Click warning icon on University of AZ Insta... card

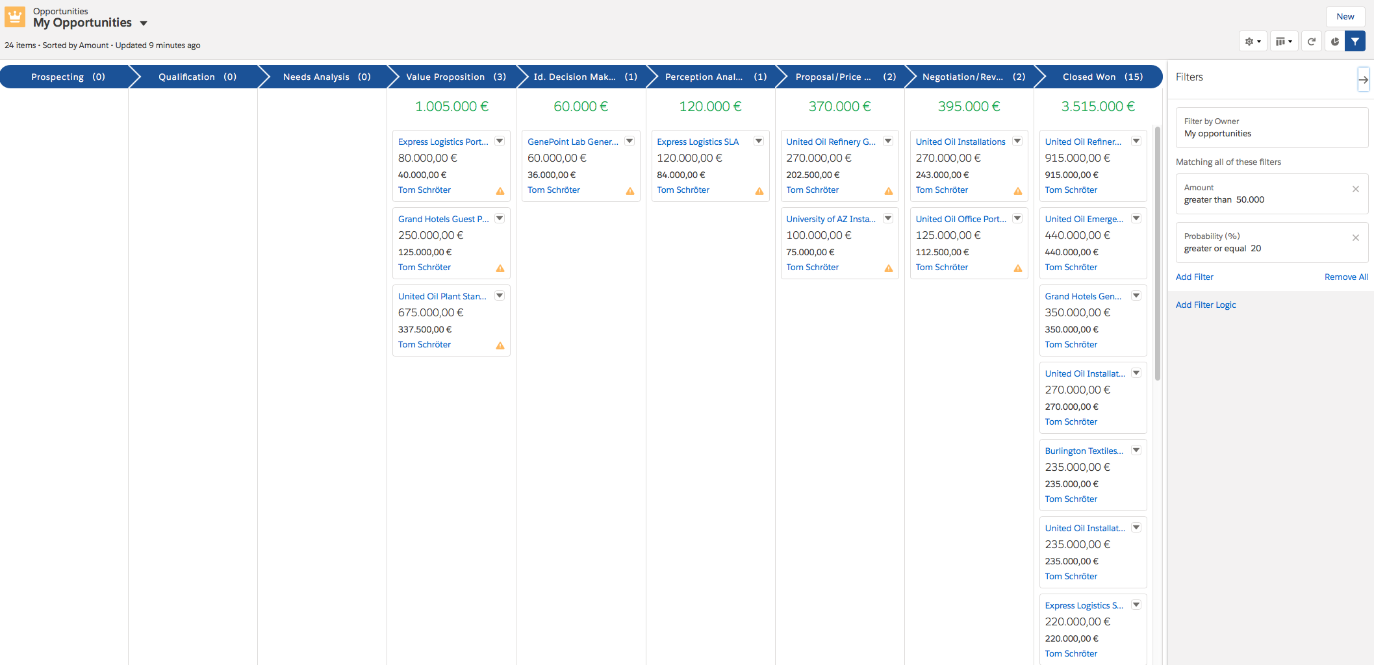(889, 268)
